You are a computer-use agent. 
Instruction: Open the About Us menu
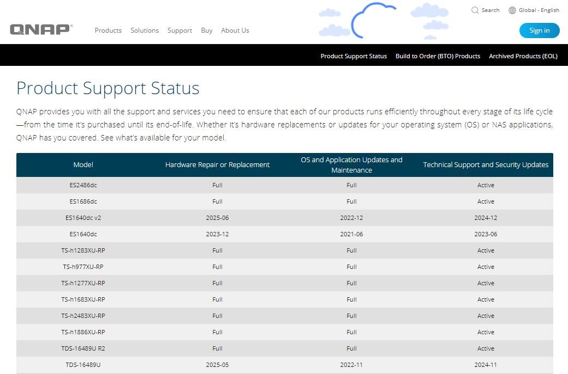tap(235, 30)
